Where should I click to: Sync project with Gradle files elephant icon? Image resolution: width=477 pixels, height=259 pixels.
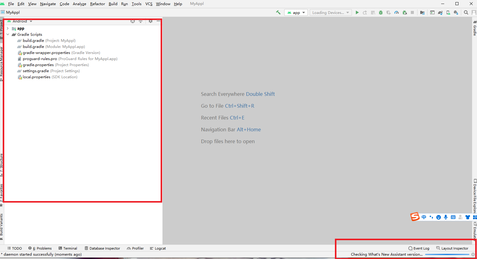[x=440, y=12]
